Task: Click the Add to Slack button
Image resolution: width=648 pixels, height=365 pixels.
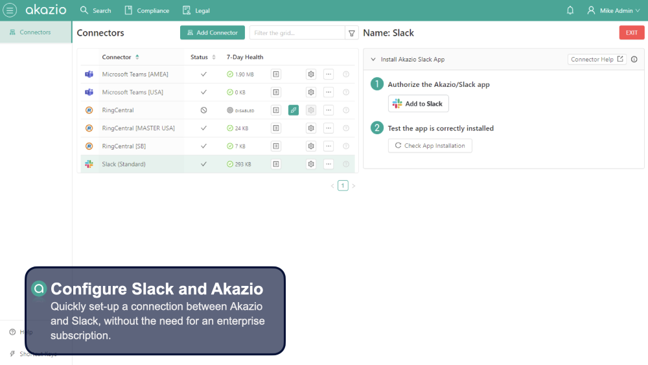Action: 418,103
